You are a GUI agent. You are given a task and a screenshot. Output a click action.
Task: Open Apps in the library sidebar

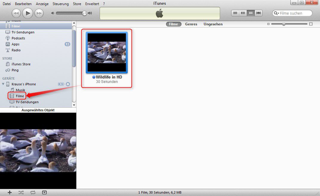[16, 44]
